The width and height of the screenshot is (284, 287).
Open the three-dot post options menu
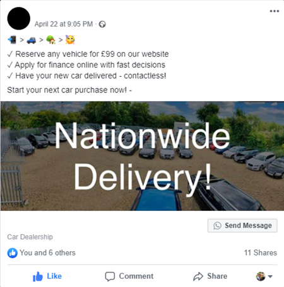tap(275, 11)
